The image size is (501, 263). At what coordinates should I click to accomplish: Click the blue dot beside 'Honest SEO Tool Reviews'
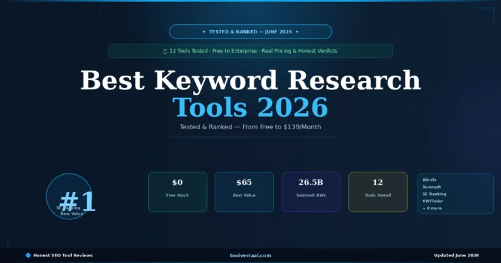click(28, 255)
